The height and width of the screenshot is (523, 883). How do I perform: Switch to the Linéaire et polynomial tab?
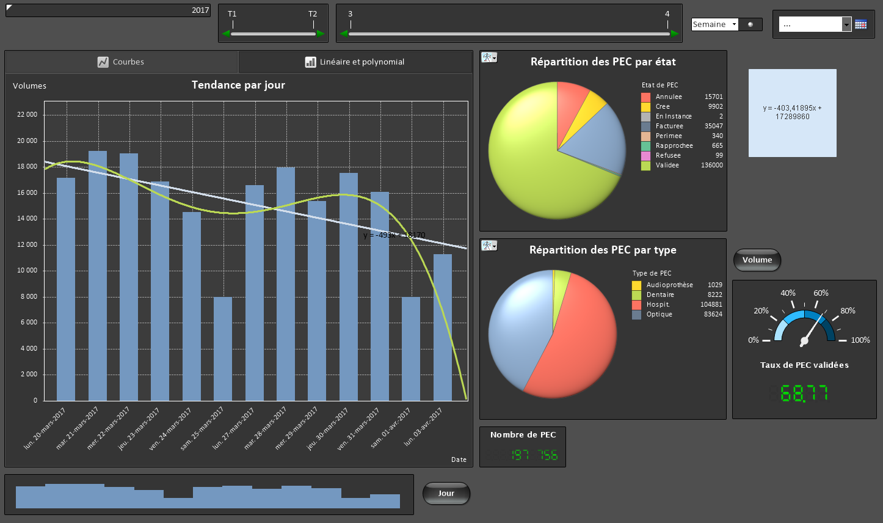tap(355, 62)
